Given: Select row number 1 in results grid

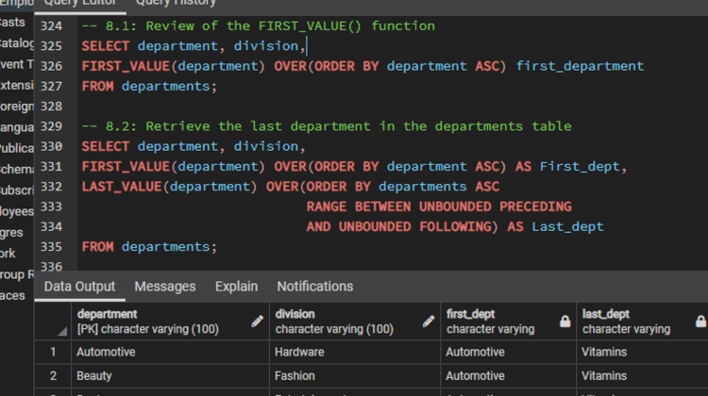Looking at the screenshot, I should (x=53, y=352).
